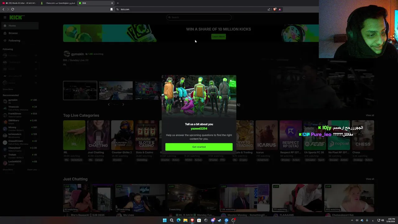Collapse Recommended with Show Less

32,170
